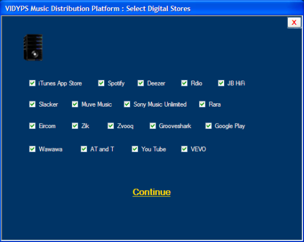Viewport: 304px width, 242px height.
Task: Uncheck the Deezer store checkbox
Action: pos(141,83)
